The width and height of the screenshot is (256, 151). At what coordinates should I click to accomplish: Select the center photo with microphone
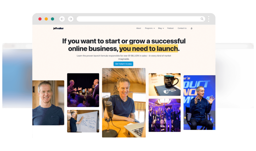[x=124, y=103]
